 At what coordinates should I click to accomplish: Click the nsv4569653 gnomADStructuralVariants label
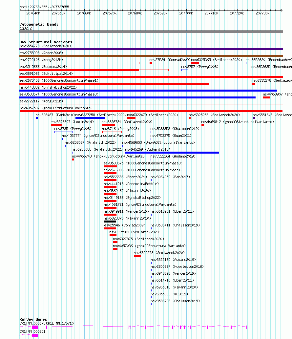158,143
